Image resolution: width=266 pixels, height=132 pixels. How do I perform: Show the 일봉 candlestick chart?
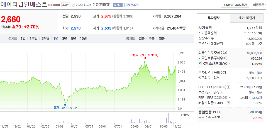coord(141,38)
